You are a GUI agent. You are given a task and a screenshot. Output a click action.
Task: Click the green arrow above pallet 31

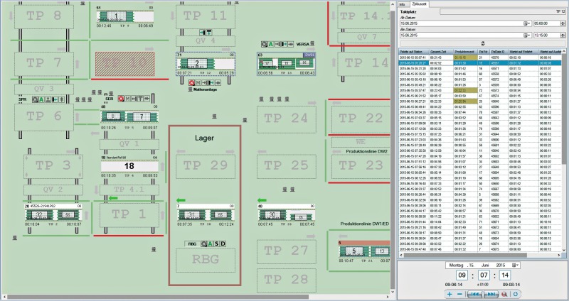[181, 200]
